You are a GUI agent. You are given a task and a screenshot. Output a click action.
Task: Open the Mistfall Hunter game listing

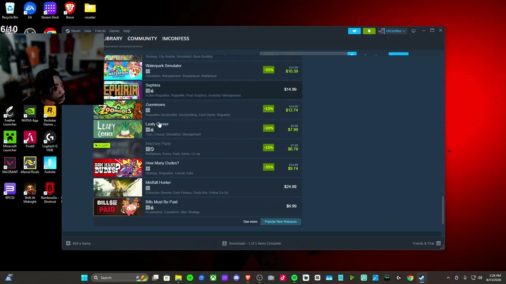[198, 187]
